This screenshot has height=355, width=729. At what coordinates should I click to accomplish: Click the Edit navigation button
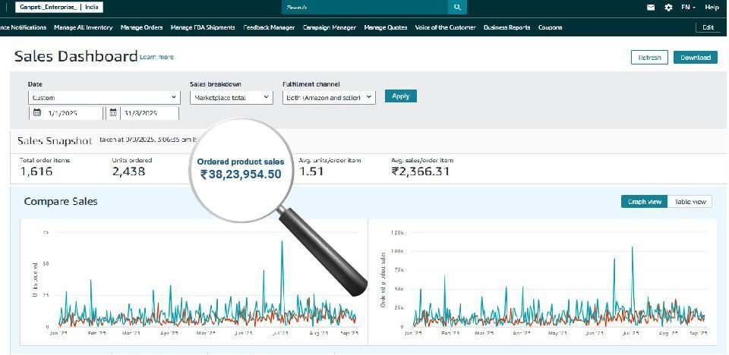(x=708, y=27)
